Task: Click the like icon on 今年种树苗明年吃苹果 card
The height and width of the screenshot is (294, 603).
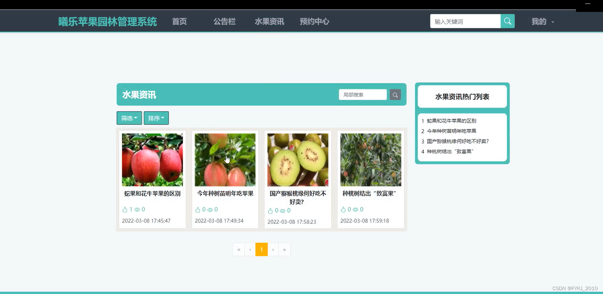Action: (198, 209)
